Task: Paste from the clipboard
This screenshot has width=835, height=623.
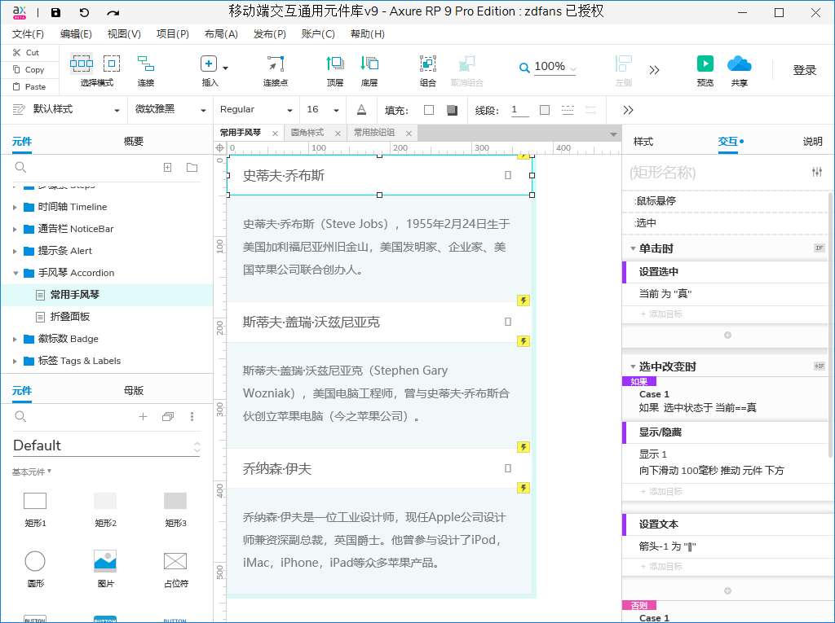Action: [29, 86]
